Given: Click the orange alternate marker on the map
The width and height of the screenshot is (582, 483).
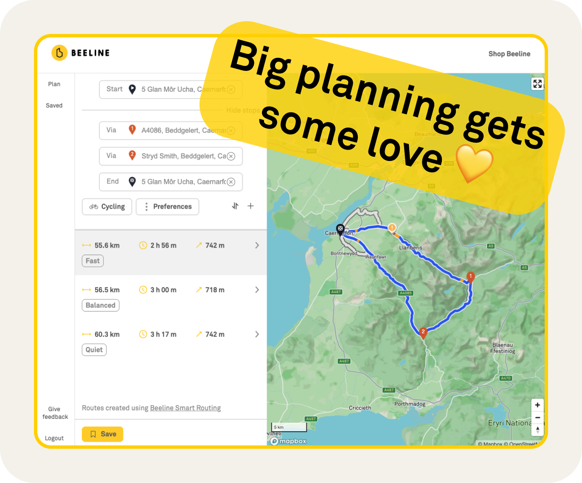Looking at the screenshot, I should [392, 228].
